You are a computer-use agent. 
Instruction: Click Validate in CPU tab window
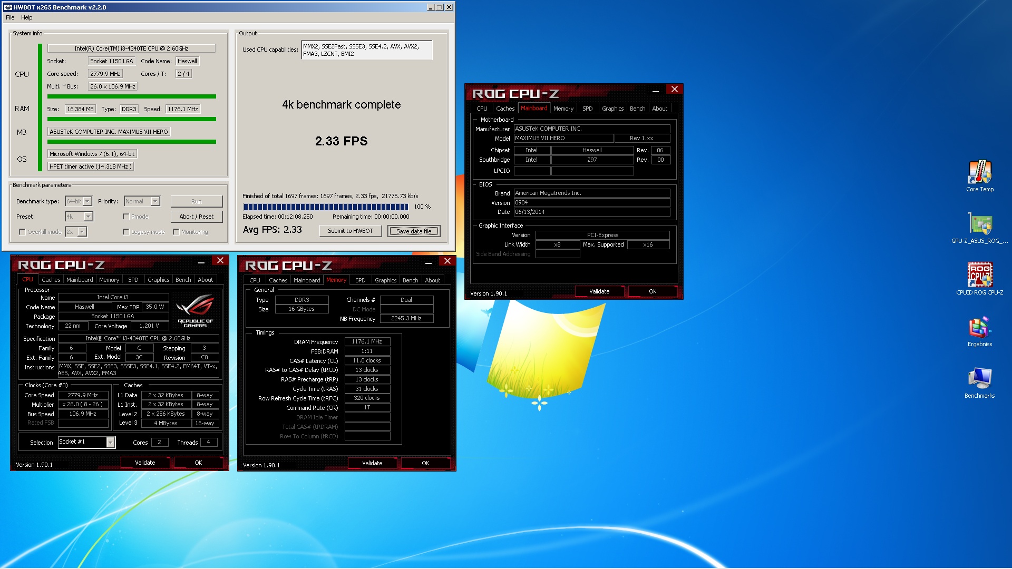pyautogui.click(x=145, y=463)
